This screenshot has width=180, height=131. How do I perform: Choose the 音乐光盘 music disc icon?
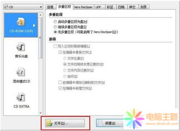click(x=21, y=47)
